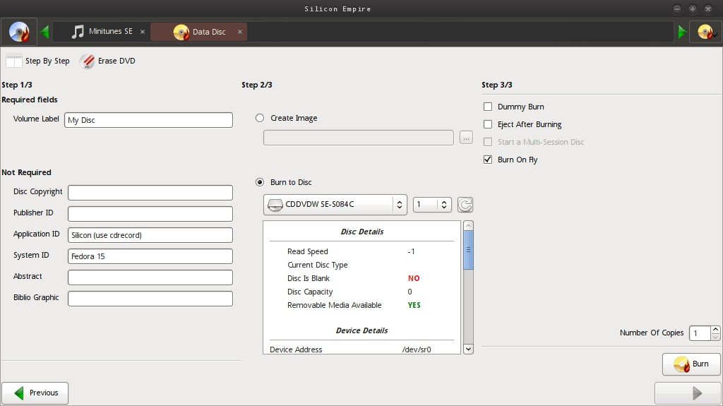Screen dimensions: 723x406
Task: Uncheck the Burn On Fly checkbox
Action: [x=488, y=160]
